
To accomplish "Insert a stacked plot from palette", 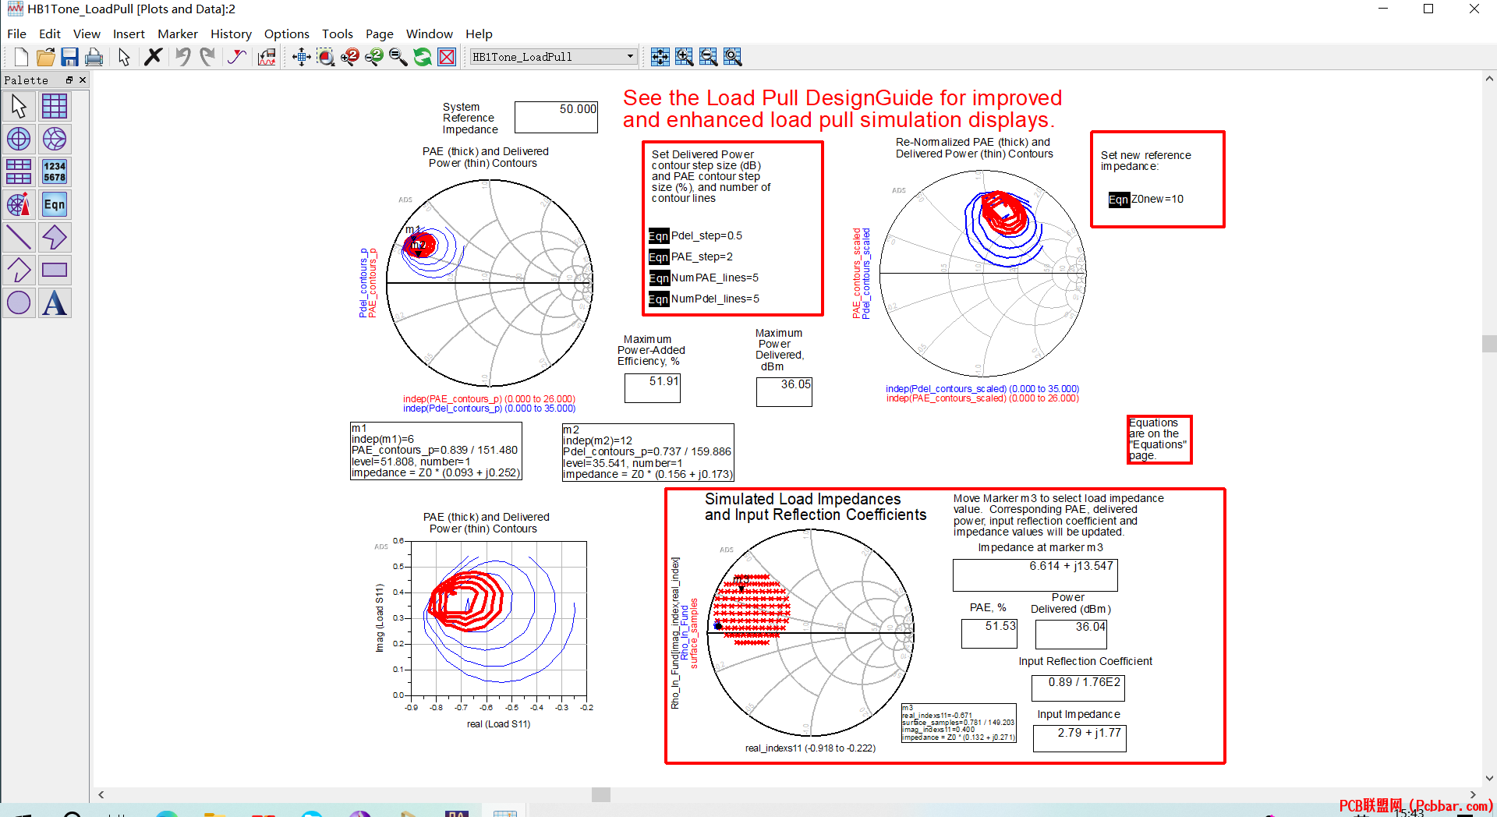I will (x=19, y=172).
